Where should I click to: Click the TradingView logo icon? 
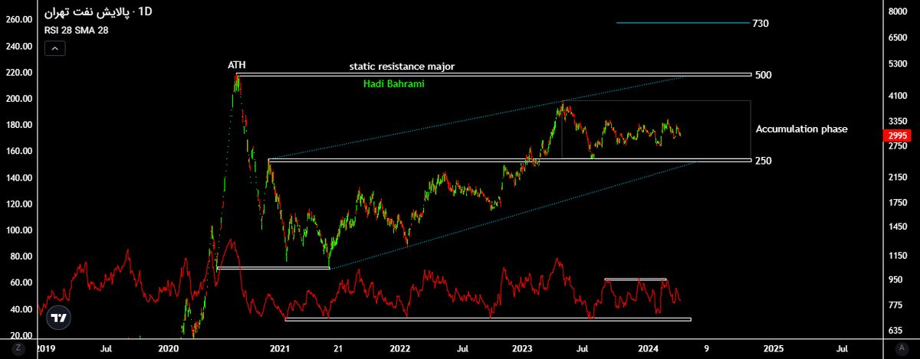pos(58,317)
